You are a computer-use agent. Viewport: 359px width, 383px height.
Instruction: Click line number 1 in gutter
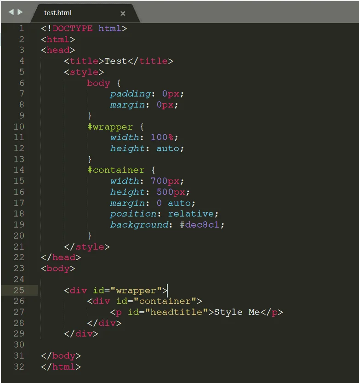click(x=22, y=29)
